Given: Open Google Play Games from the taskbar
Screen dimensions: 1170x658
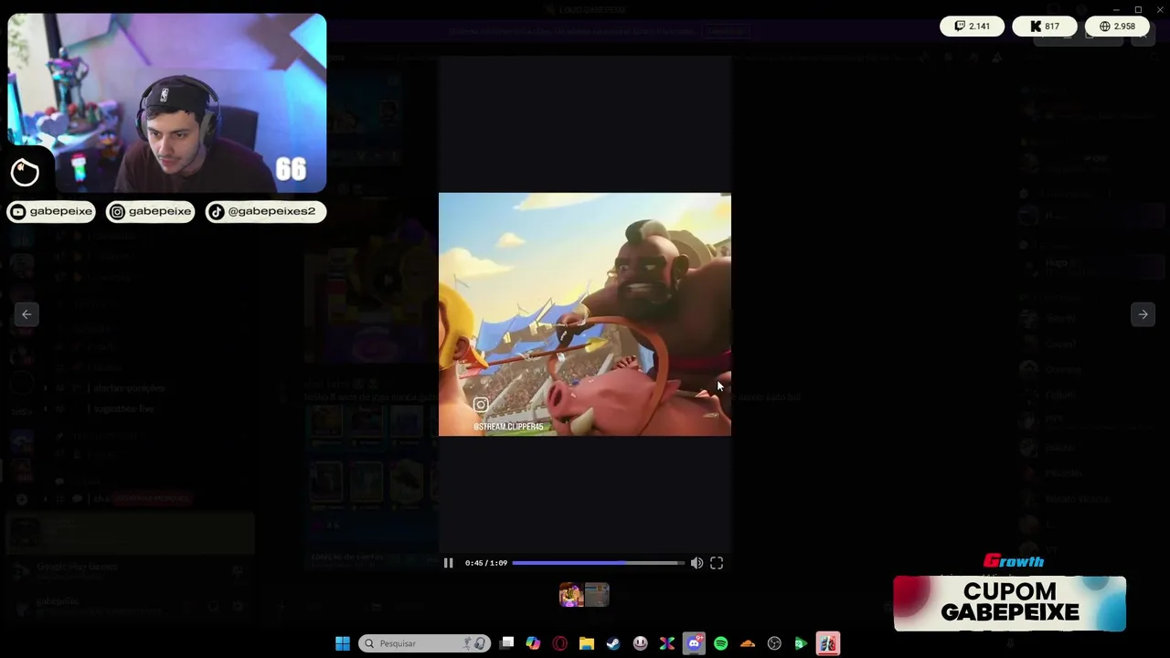Looking at the screenshot, I should (x=801, y=643).
